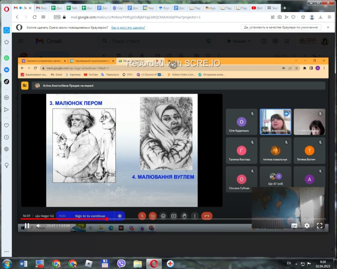Show Gmail search filter options
The image size is (337, 269).
pyautogui.click(x=208, y=41)
